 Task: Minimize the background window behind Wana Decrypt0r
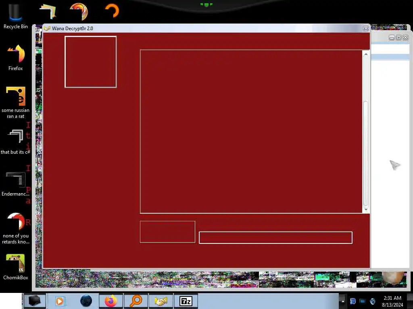pyautogui.click(x=392, y=38)
